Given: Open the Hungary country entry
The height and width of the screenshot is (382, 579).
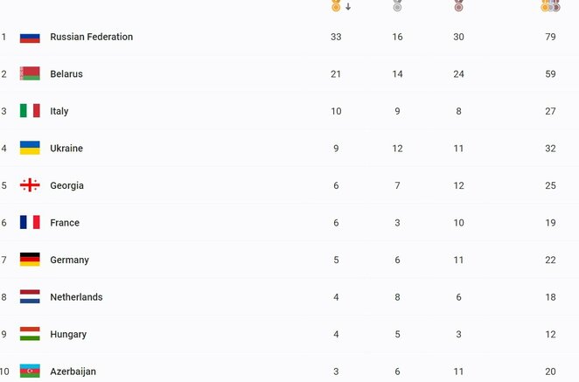Looking at the screenshot, I should (68, 335).
